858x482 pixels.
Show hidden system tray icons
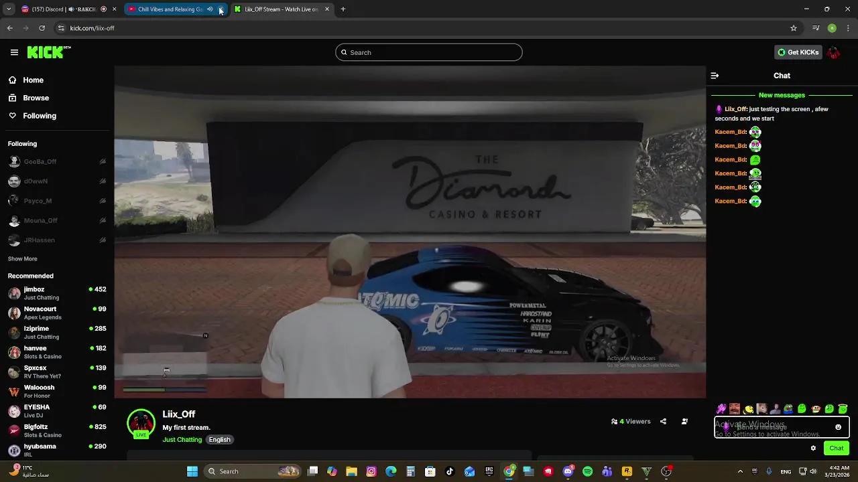click(740, 471)
